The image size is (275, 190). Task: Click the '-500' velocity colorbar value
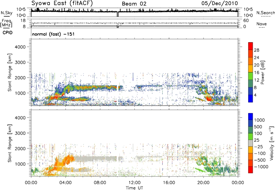pyautogui.click(x=260, y=160)
